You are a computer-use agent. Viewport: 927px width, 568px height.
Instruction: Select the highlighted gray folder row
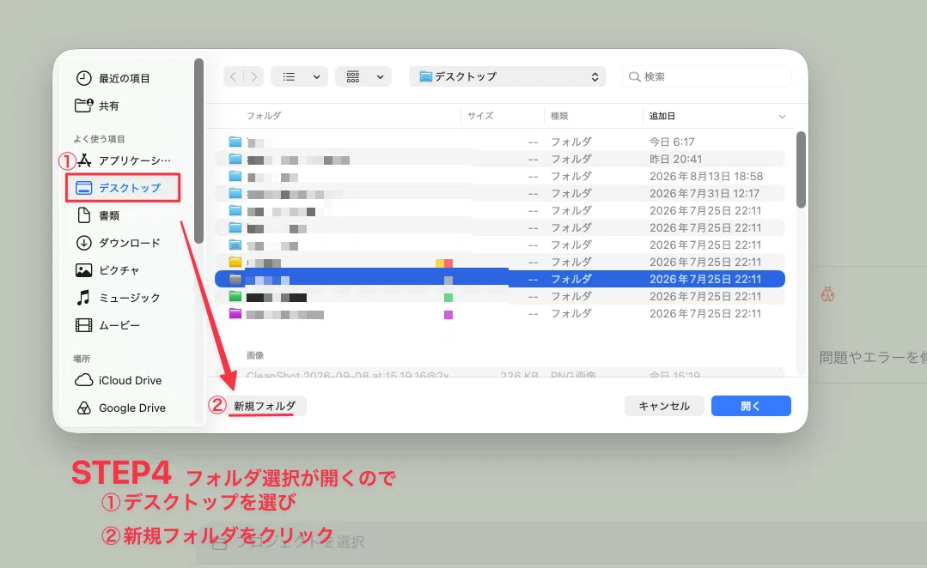tap(499, 279)
